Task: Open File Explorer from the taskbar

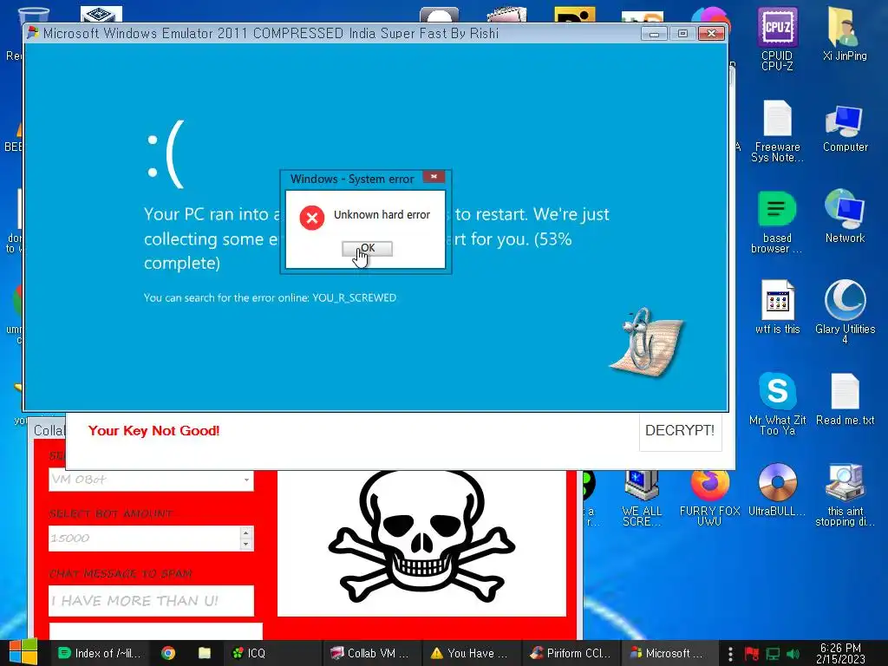Action: 205,653
